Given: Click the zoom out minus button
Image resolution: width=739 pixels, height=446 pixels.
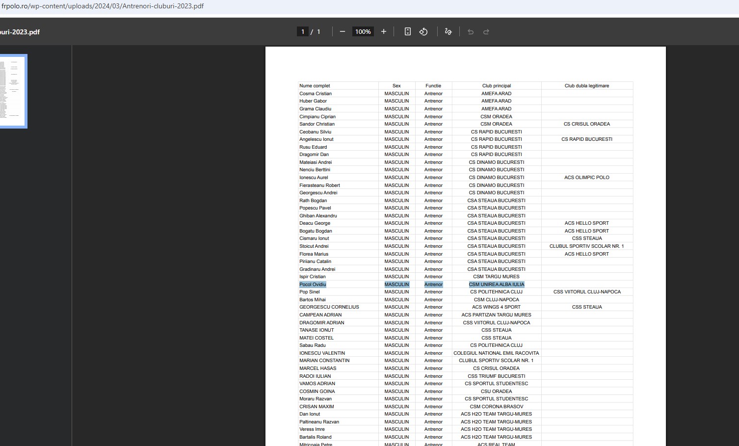Looking at the screenshot, I should 343,32.
